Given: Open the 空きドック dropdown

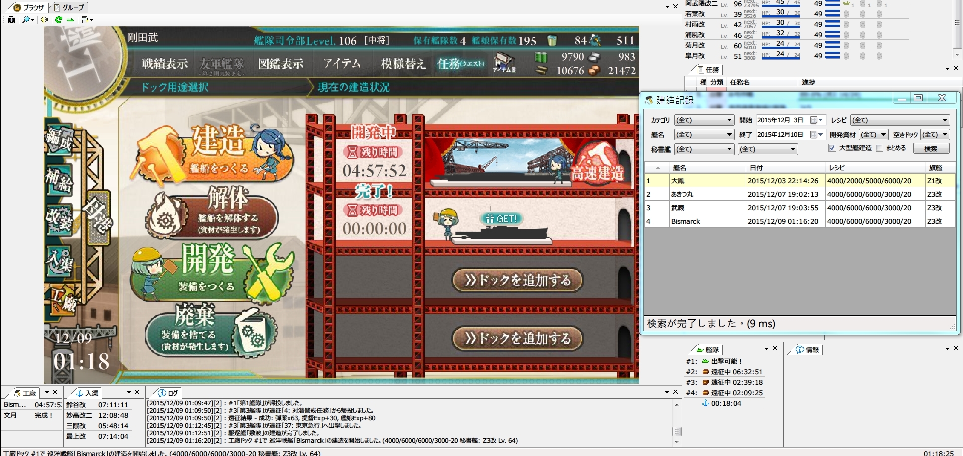Looking at the screenshot, I should [935, 135].
